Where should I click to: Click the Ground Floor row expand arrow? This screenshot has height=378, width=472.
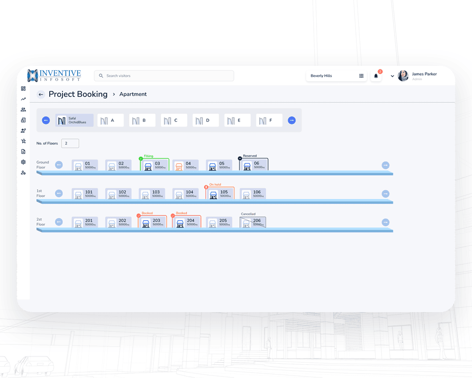click(x=59, y=165)
